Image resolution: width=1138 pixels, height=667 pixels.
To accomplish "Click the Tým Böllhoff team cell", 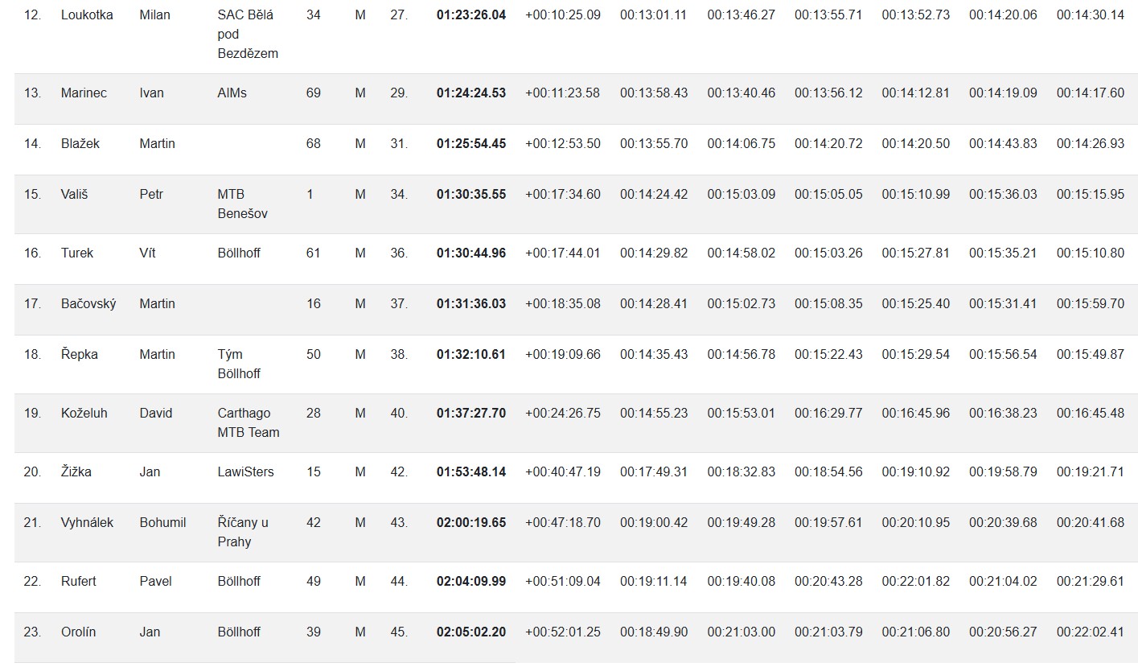I will [x=239, y=364].
